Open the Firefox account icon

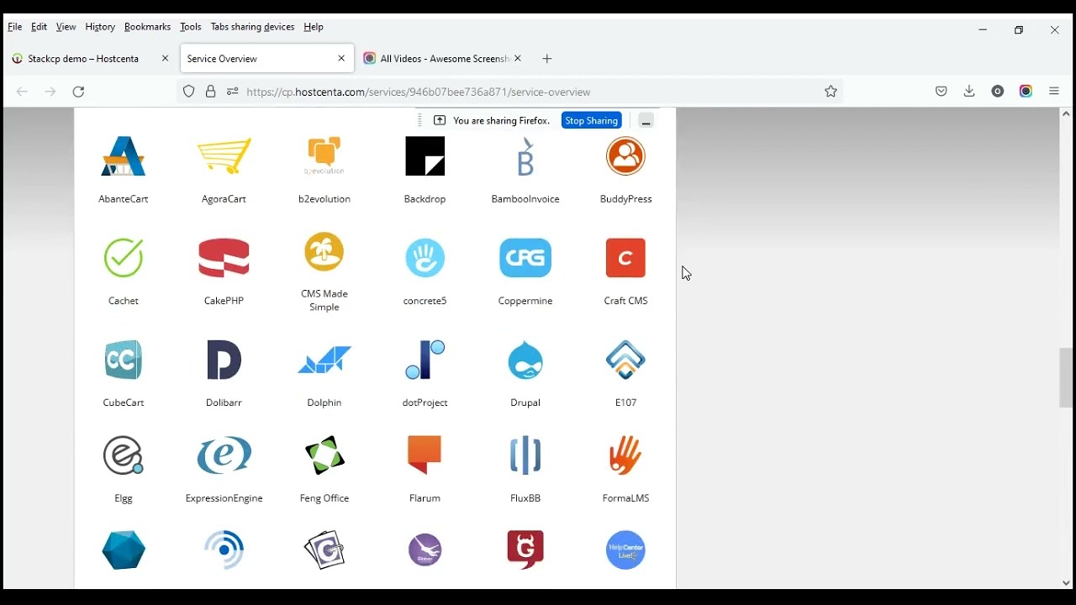999,92
